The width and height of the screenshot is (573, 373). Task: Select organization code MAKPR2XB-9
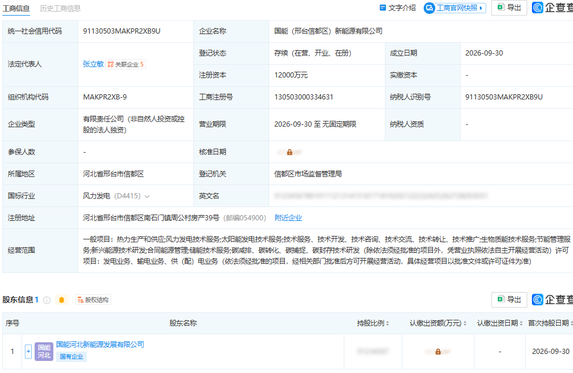click(105, 97)
